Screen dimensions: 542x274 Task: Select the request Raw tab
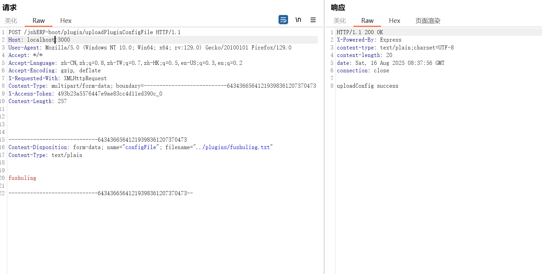pyautogui.click(x=39, y=21)
